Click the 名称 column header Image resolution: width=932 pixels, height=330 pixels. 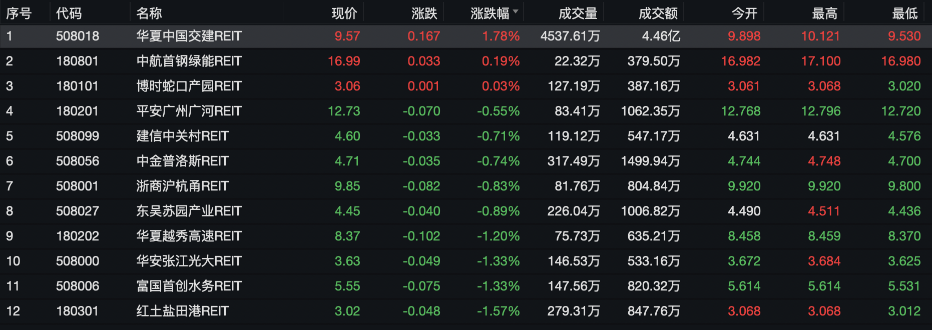pos(149,13)
